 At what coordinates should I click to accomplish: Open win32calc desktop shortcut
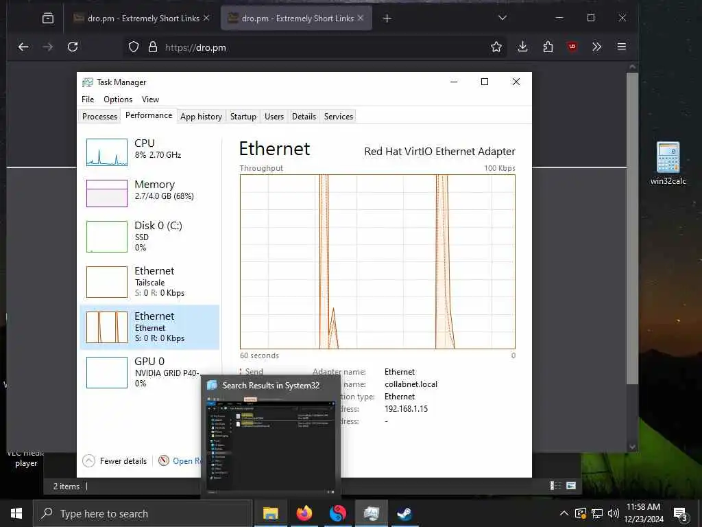pyautogui.click(x=668, y=163)
